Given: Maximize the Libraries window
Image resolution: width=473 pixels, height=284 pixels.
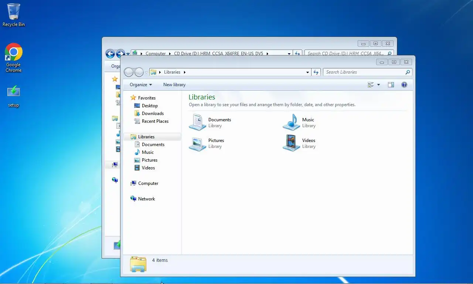Looking at the screenshot, I should (x=394, y=62).
